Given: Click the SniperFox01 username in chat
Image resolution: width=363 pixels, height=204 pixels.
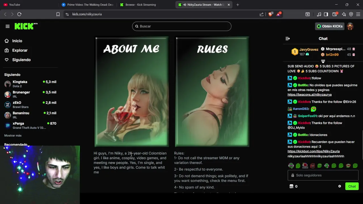Looking at the screenshot, I should point(307,116).
